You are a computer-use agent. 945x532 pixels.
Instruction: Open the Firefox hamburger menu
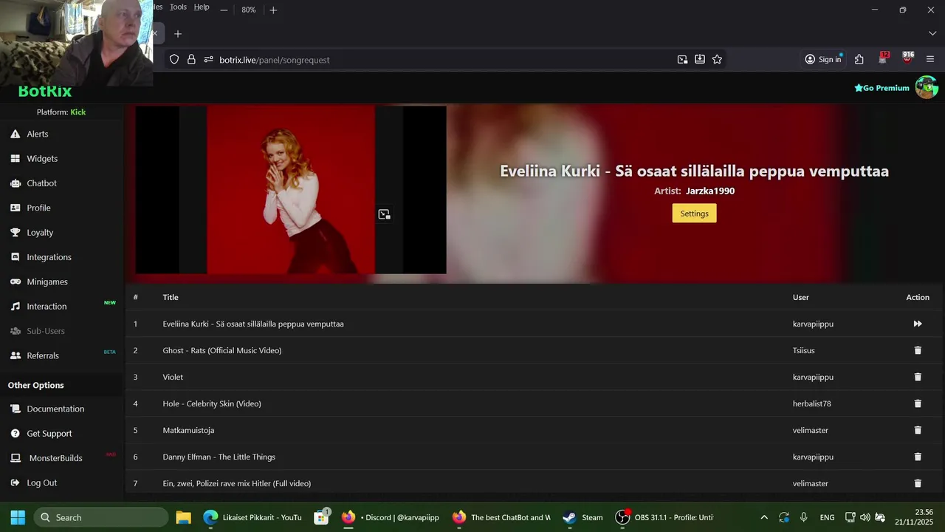tap(930, 60)
